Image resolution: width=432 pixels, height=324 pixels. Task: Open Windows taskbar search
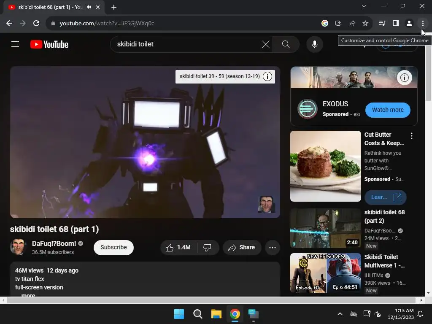(197, 314)
